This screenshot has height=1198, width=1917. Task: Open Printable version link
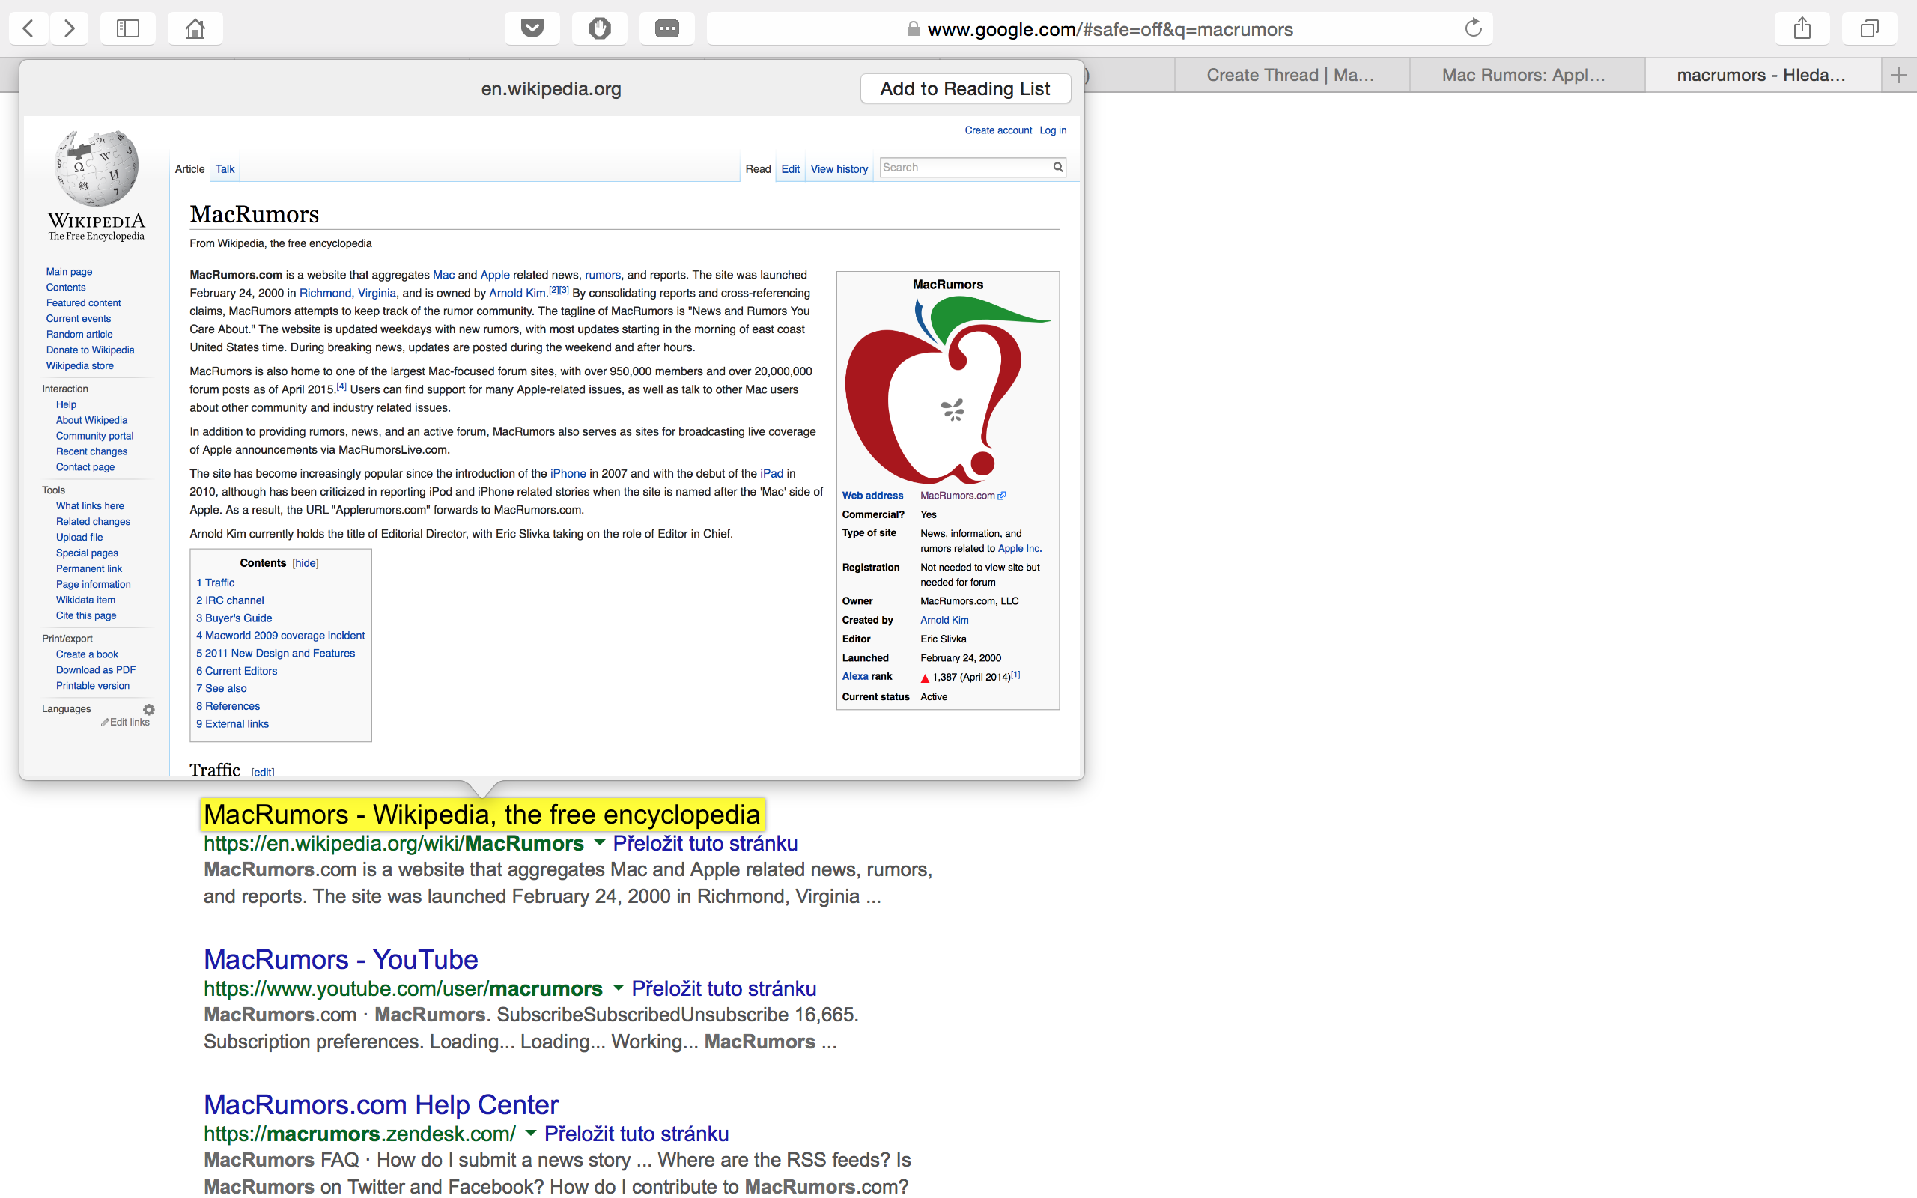pos(93,686)
